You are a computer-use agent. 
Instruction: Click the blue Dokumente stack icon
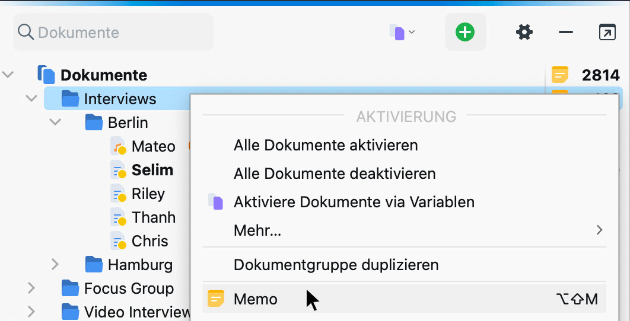coord(46,75)
